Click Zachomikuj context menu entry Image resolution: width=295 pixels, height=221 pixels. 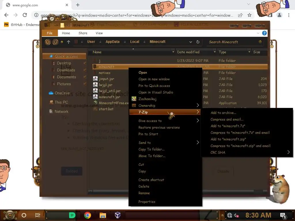(147, 99)
